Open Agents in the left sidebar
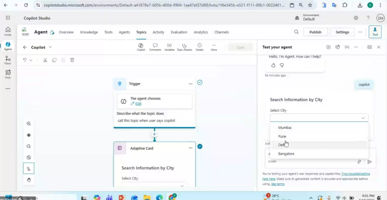The width and height of the screenshot is (387, 200). pyautogui.click(x=8, y=46)
